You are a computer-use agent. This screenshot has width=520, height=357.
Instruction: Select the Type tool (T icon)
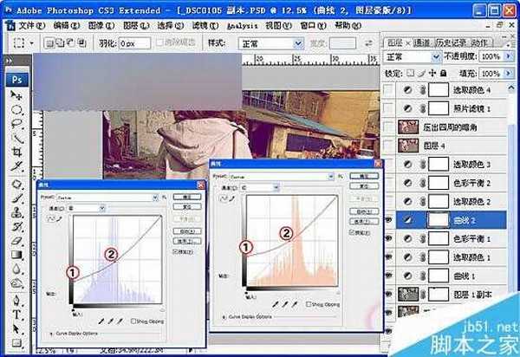[x=16, y=315]
